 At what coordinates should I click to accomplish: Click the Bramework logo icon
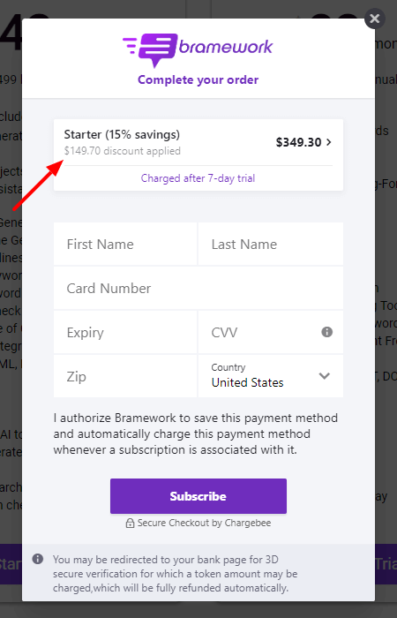pyautogui.click(x=150, y=49)
